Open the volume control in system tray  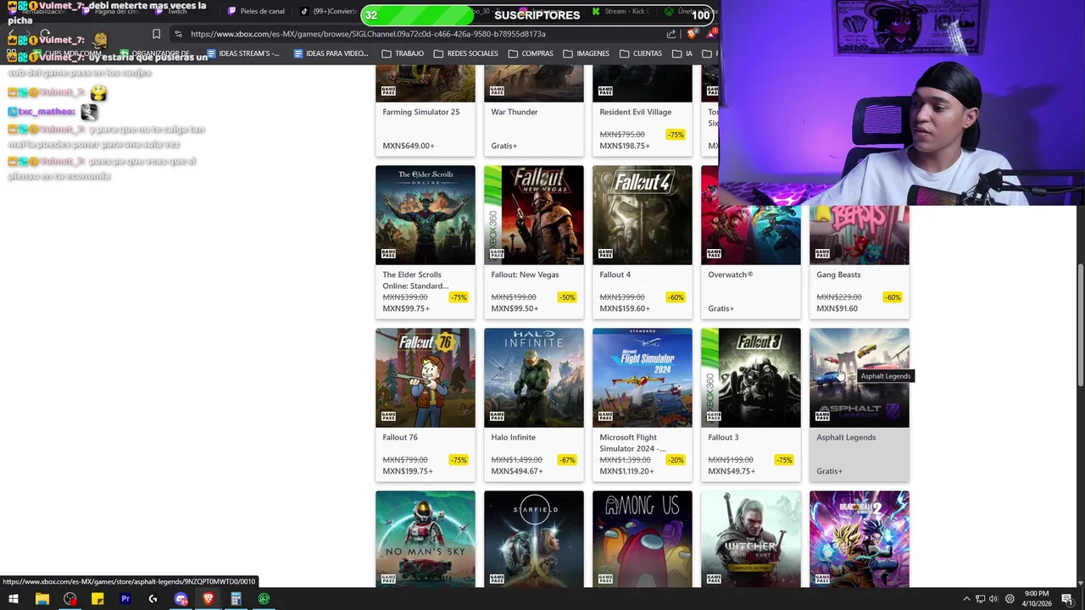[x=993, y=599]
